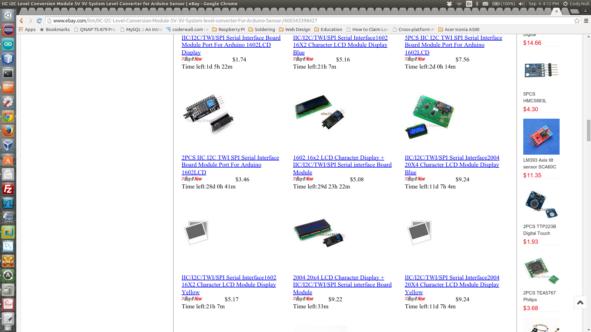Screen dimensions: 591x332
Task: Open Interface2004 20X4 Display Yellow link
Action: 452,285
